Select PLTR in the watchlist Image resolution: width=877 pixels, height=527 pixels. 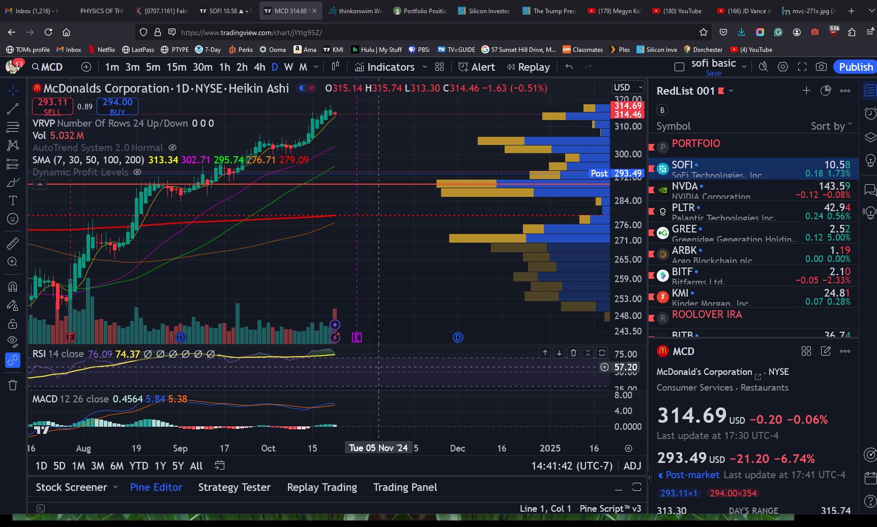pyautogui.click(x=753, y=211)
